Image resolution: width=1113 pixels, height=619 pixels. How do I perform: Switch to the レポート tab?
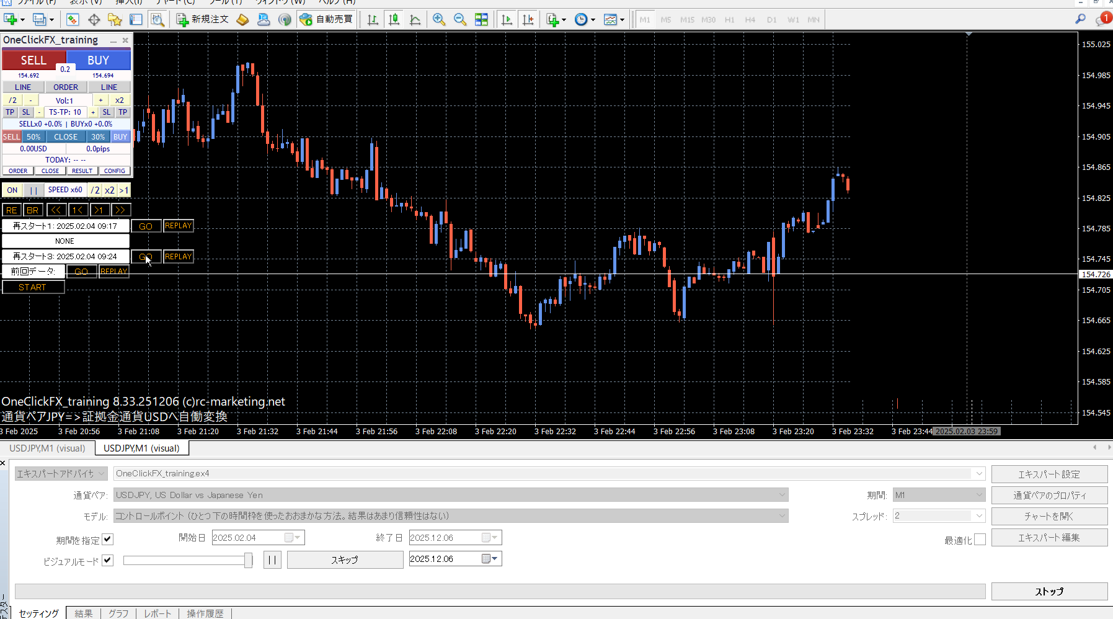click(x=157, y=613)
